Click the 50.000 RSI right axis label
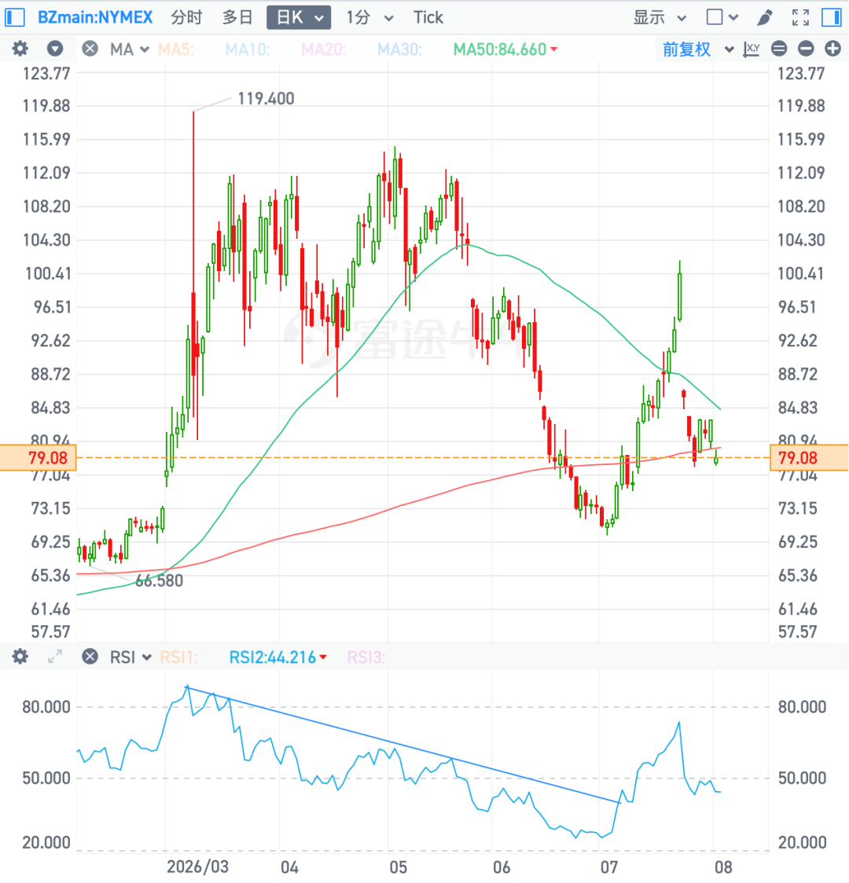849x883 pixels. pos(803,778)
